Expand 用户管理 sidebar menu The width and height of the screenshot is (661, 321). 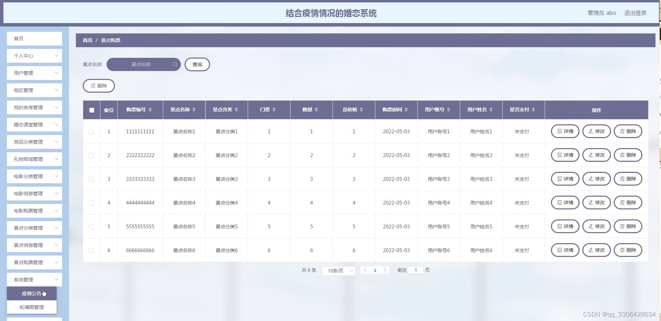pos(34,73)
